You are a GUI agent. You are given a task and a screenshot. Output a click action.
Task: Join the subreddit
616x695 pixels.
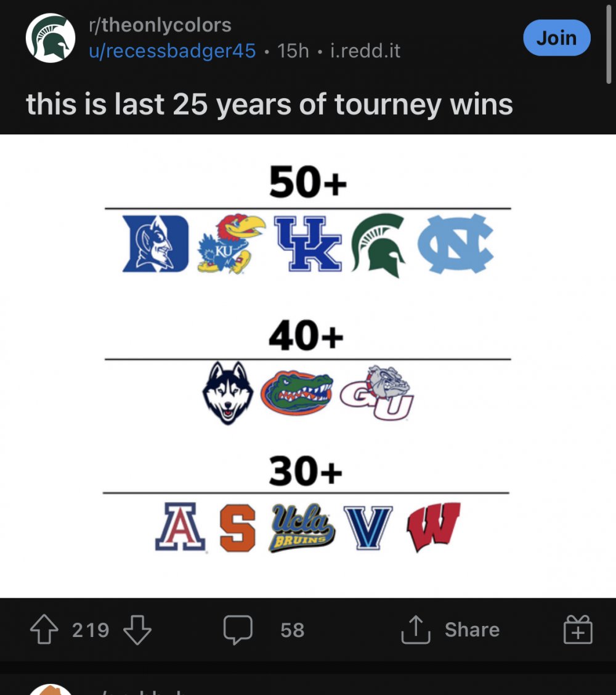556,38
